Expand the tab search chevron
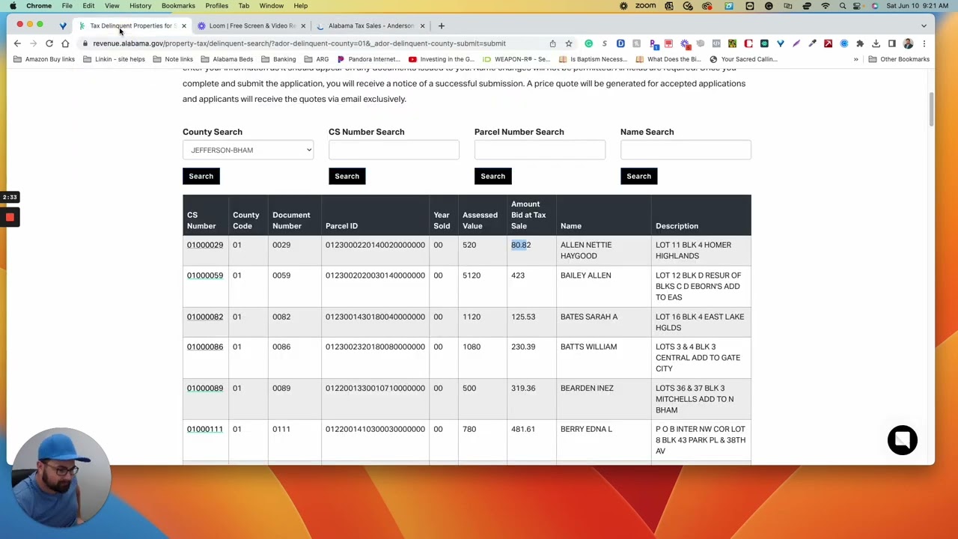Image resolution: width=958 pixels, height=539 pixels. (924, 25)
